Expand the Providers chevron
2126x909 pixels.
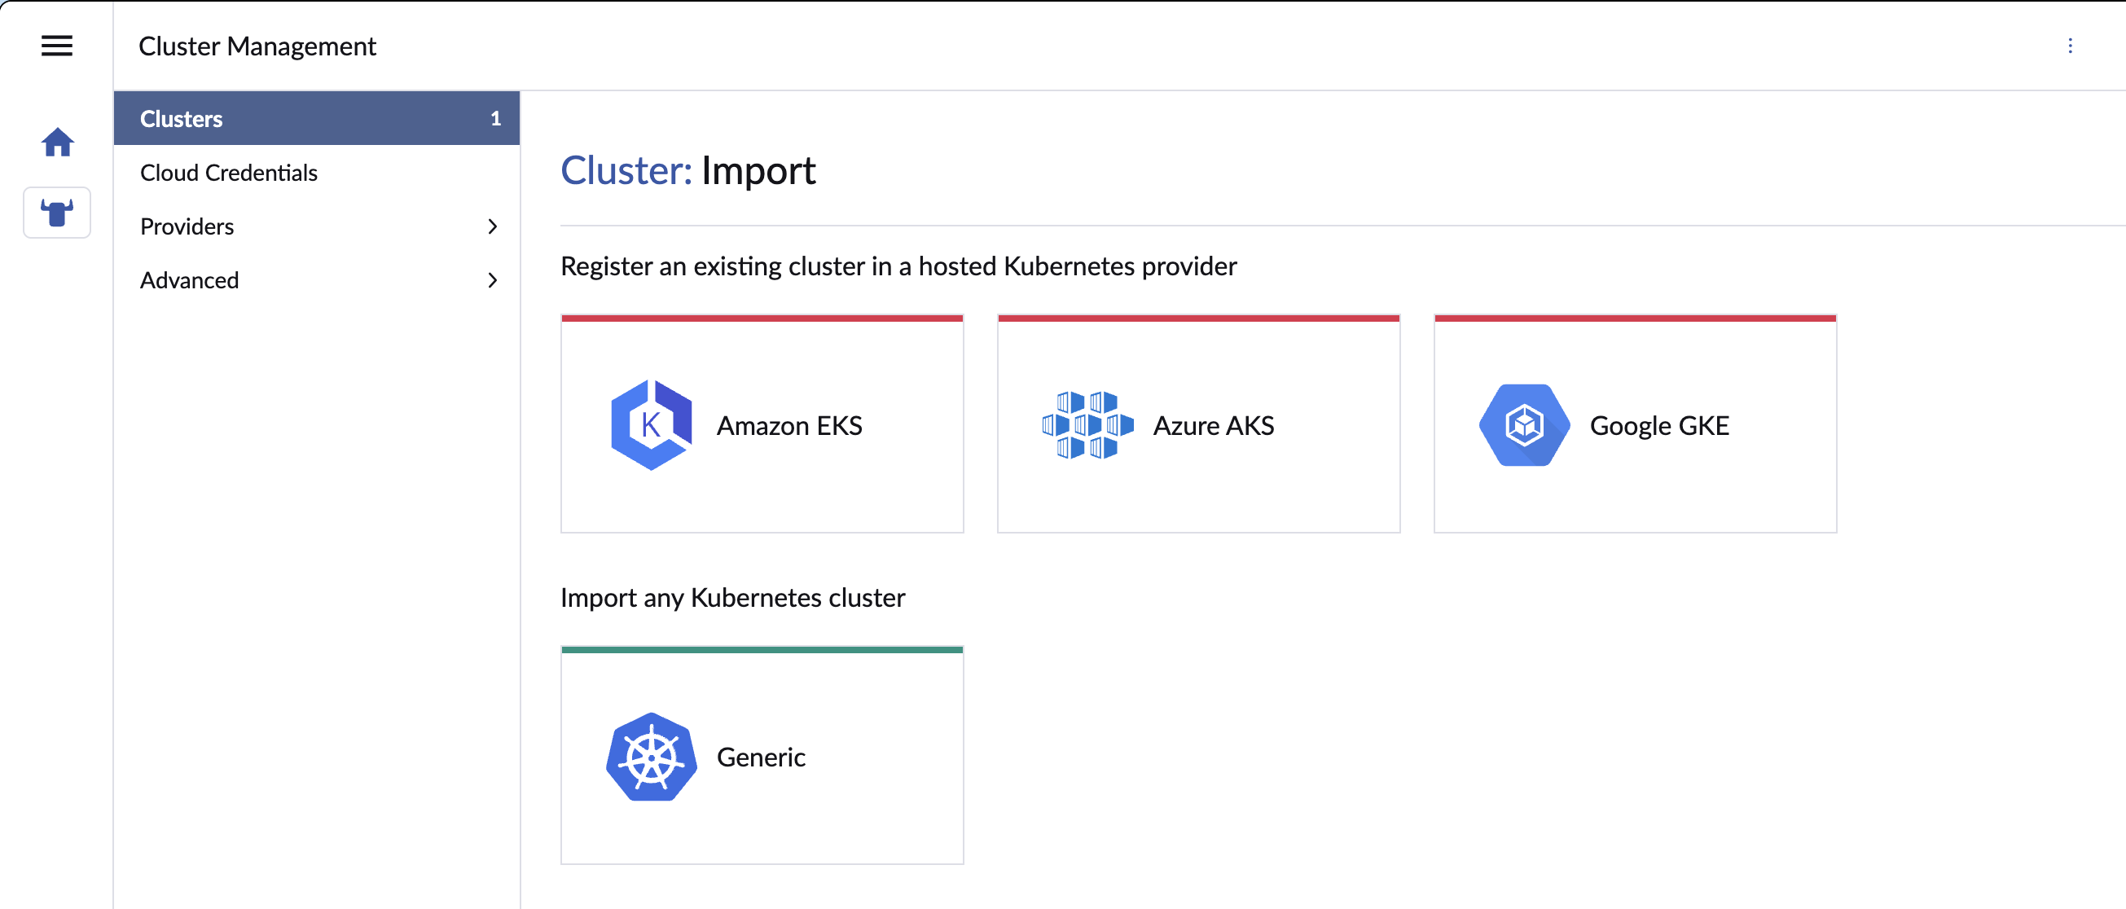click(x=493, y=226)
